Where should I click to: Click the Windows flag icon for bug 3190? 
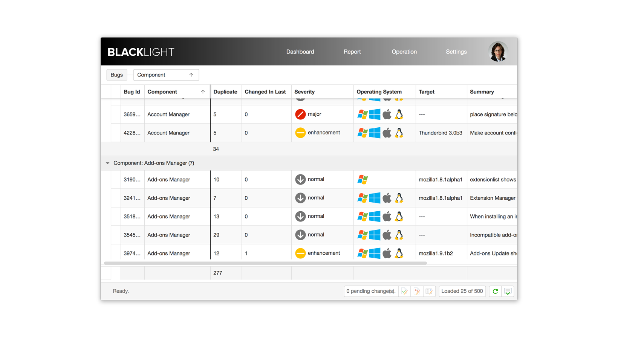[x=363, y=180]
